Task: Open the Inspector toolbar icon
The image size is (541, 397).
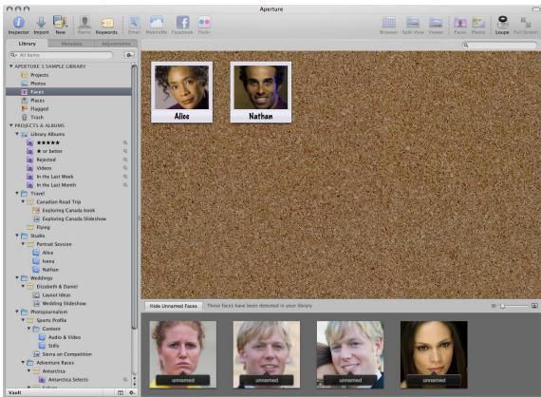Action: (19, 23)
